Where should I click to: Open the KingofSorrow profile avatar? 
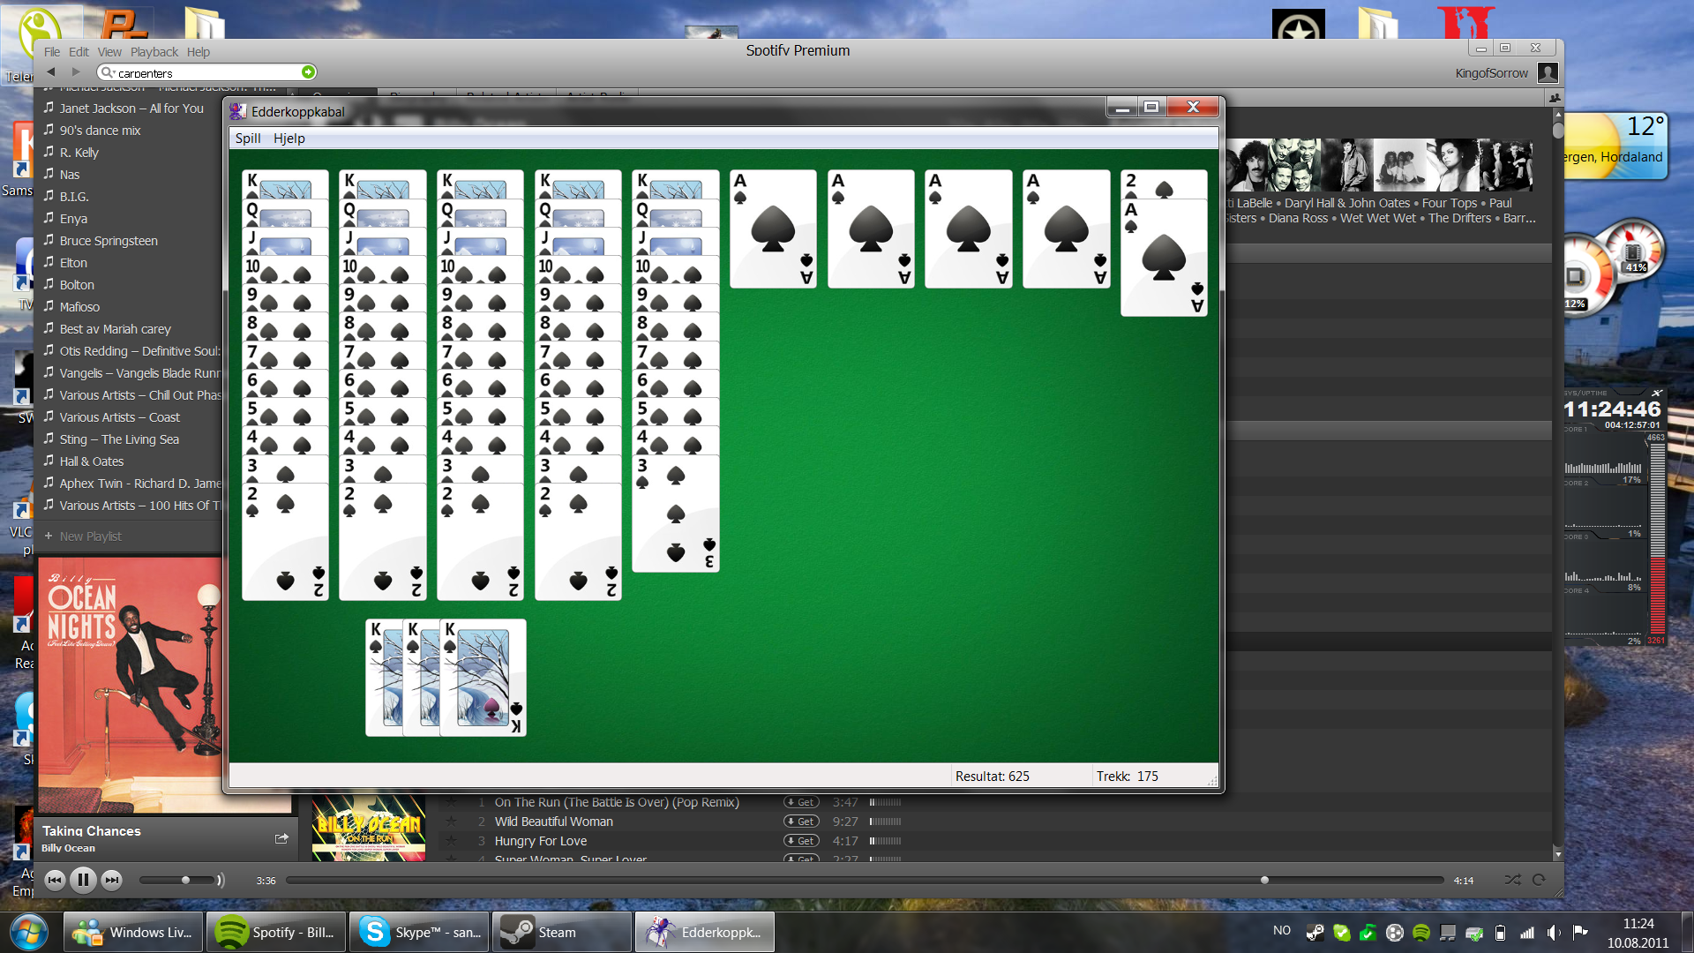click(x=1548, y=72)
